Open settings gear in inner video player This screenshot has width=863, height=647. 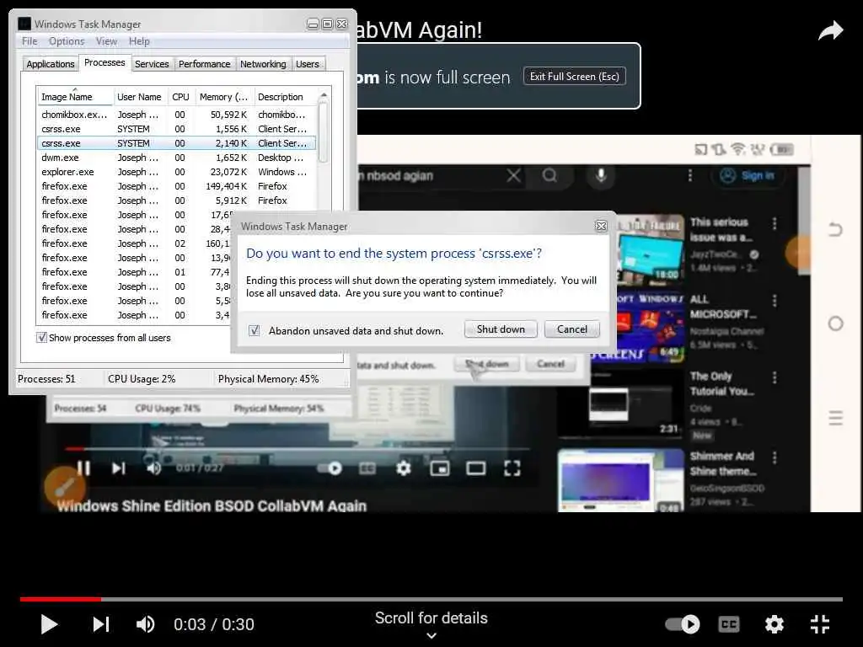tap(404, 468)
